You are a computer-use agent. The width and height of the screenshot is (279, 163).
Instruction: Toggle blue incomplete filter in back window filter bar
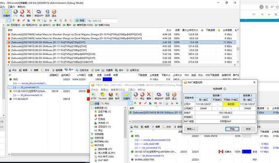tap(28, 21)
